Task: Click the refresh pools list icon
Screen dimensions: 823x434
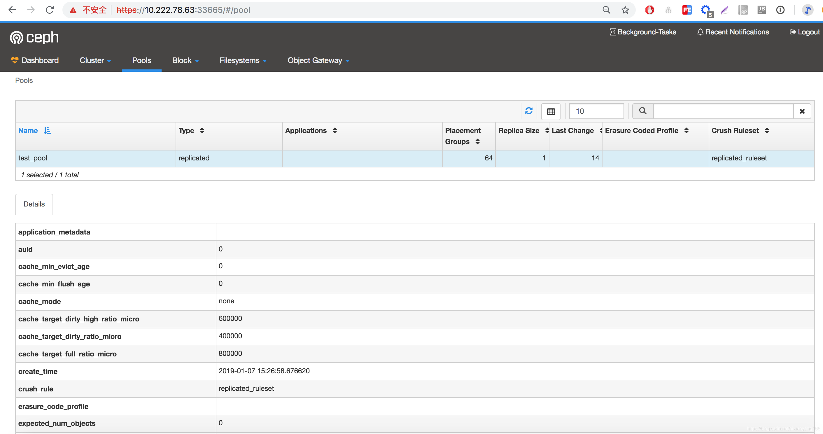Action: (x=528, y=111)
